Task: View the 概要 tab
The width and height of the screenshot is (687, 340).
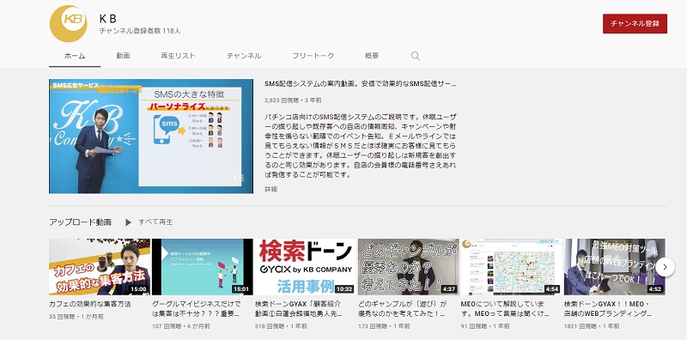Action: click(x=372, y=56)
